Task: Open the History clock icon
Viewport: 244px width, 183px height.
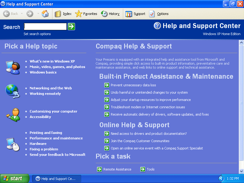Action: point(104,14)
